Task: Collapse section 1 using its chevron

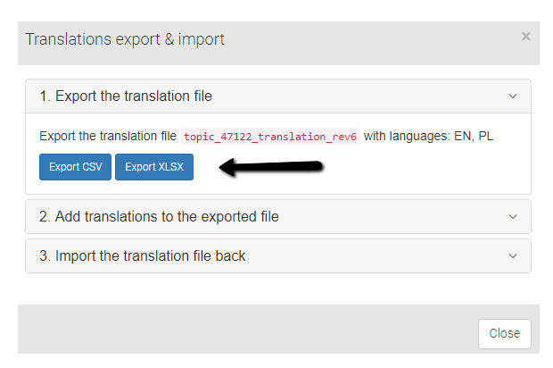Action: pos(513,96)
